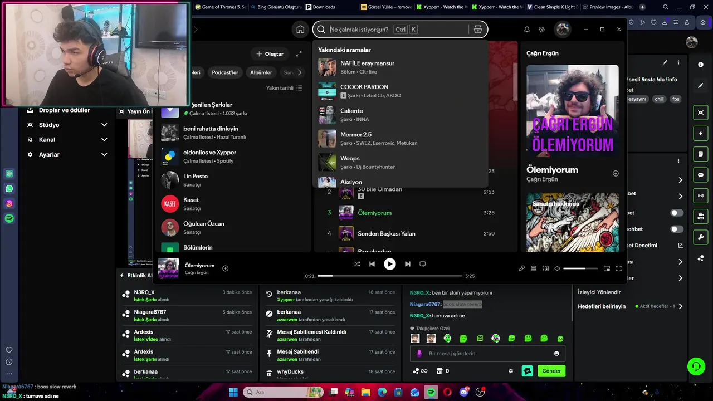Open the Çağrı Ergün Ölemiyorum cover image
Image resolution: width=713 pixels, height=401 pixels.
573,111
